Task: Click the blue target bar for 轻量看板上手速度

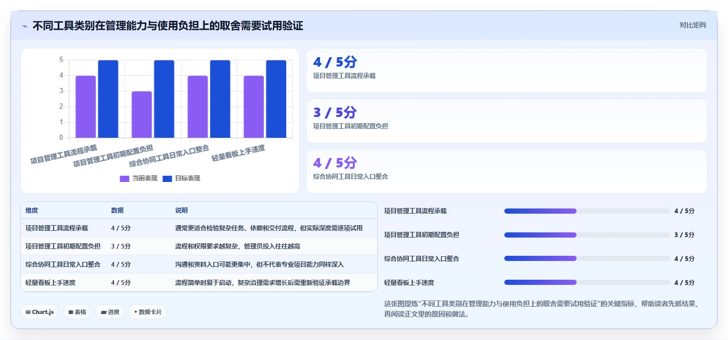Action: point(276,99)
